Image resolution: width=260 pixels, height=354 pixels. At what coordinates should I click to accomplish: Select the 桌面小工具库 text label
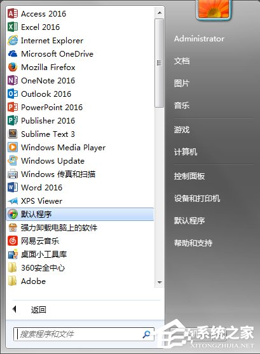[44, 254]
